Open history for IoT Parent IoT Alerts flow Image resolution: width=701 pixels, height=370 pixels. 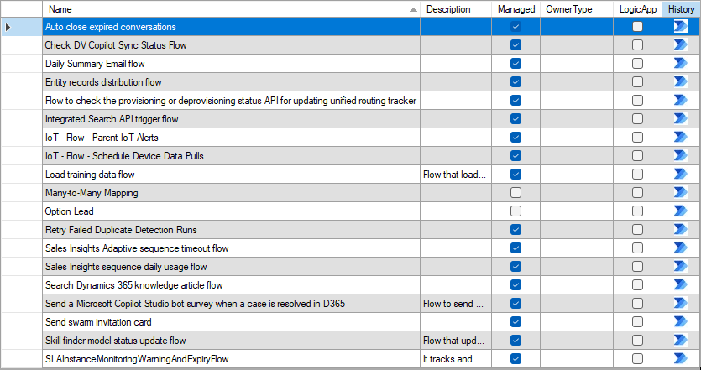681,138
